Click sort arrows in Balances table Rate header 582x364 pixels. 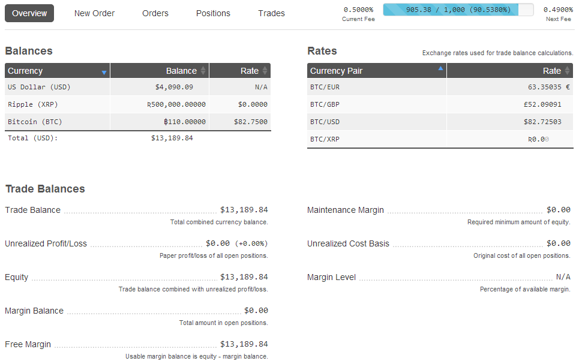pos(265,71)
